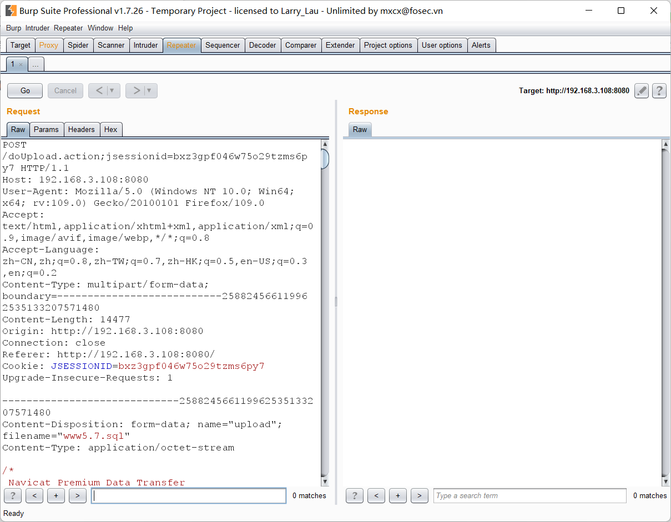Viewport: 671px width, 522px height.
Task: Click the Host: 192.168.3.108:8080 line
Action: [75, 180]
